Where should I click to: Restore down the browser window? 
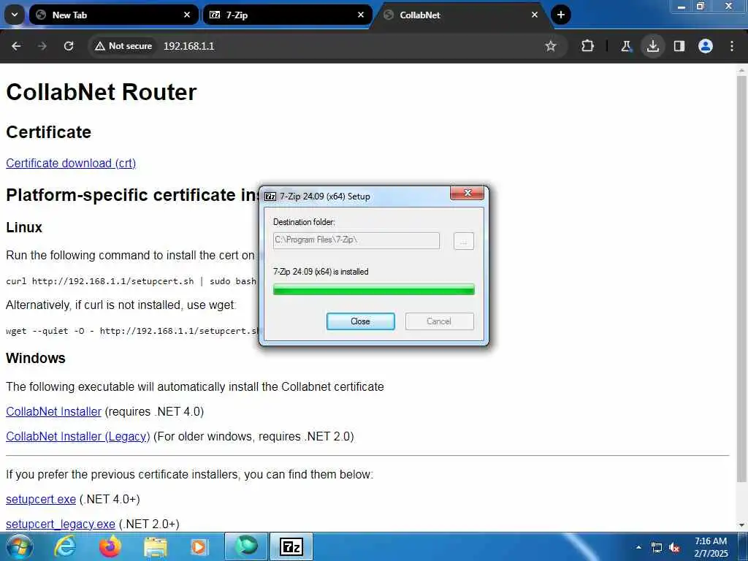701,6
